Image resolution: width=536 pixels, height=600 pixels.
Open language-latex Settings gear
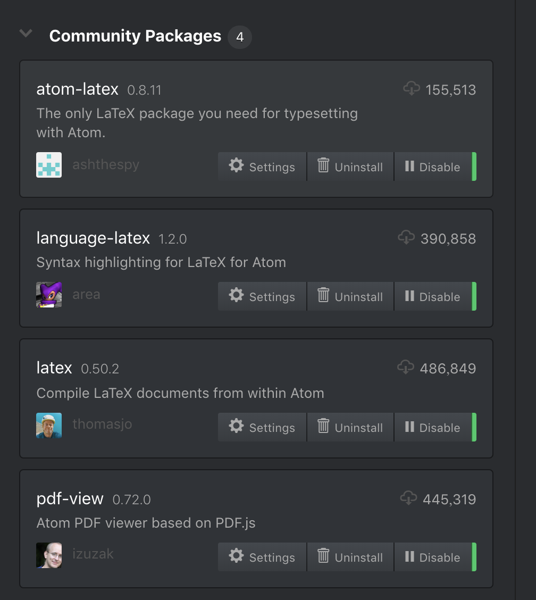coord(236,295)
